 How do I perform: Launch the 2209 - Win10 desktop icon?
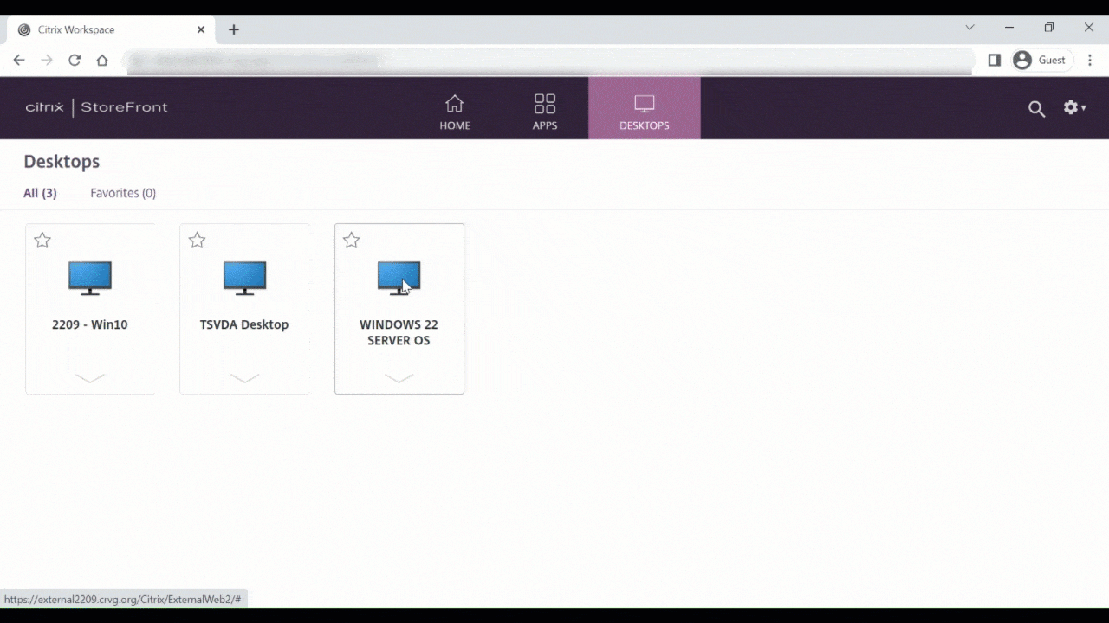(90, 279)
